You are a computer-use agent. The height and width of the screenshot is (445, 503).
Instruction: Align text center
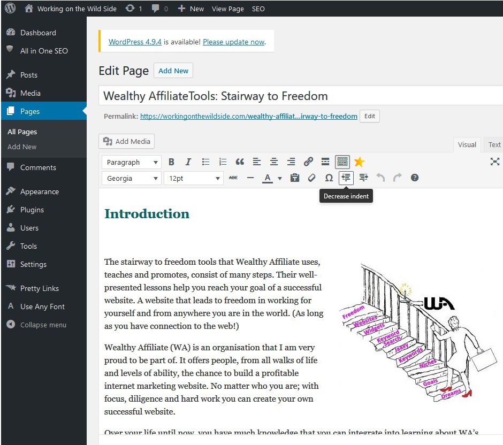point(274,162)
